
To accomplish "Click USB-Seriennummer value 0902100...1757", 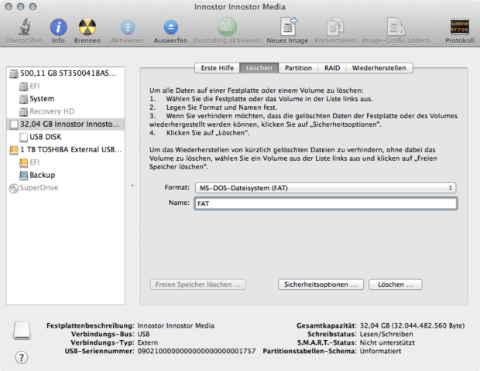I will 196,351.
